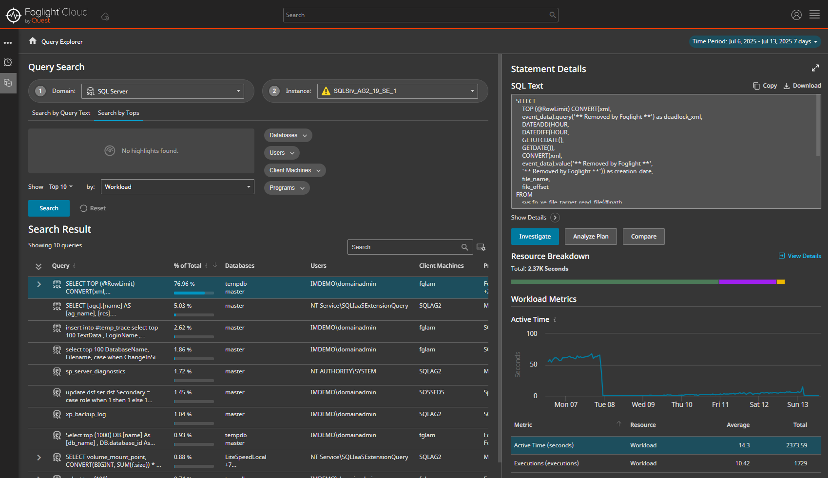Viewport: 828px width, 478px height.
Task: Open the Client Machines filter dropdown
Action: 295,170
